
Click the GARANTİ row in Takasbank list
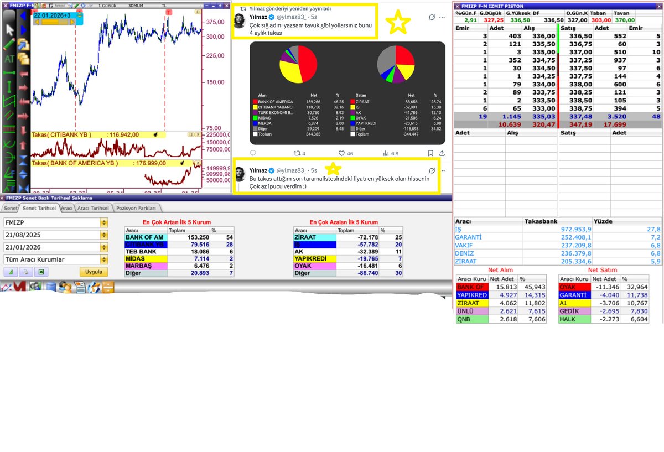[x=558, y=237]
